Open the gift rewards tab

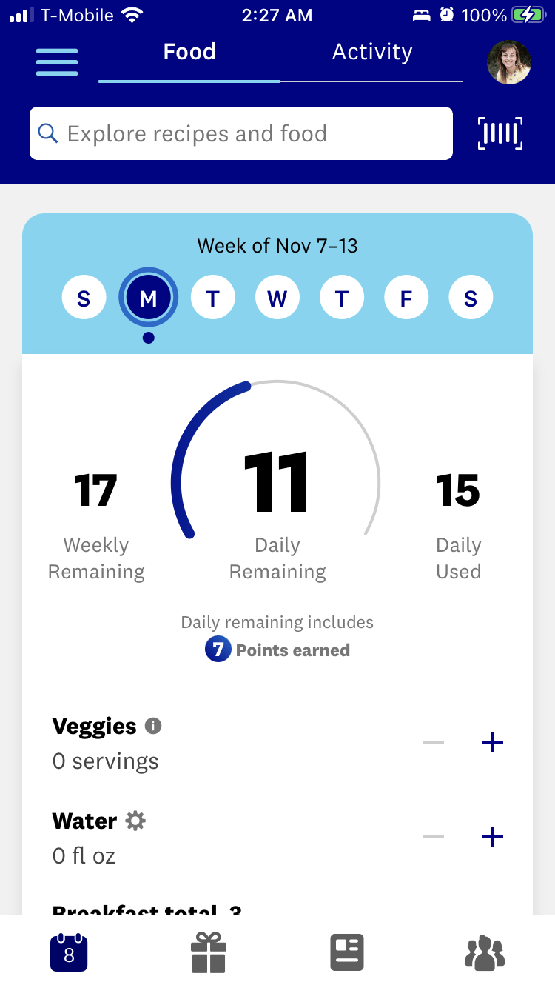click(209, 953)
